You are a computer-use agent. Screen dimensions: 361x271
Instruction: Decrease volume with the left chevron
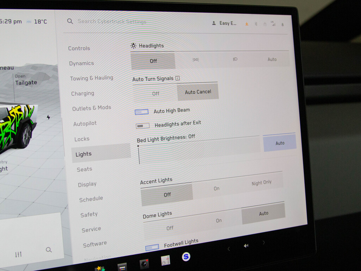(228, 249)
